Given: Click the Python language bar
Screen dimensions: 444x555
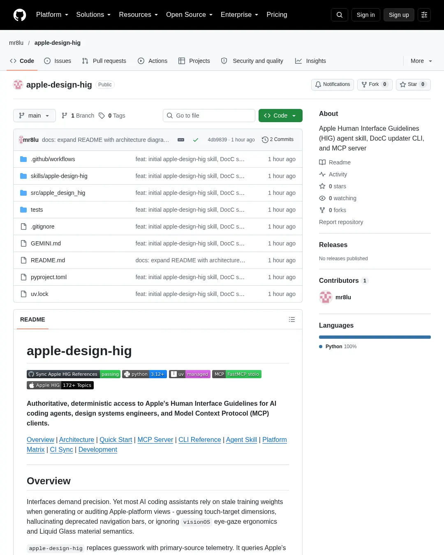Looking at the screenshot, I should coord(375,337).
